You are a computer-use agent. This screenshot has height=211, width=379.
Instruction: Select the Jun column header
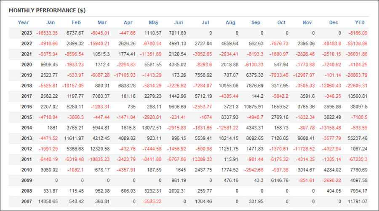click(x=179, y=22)
